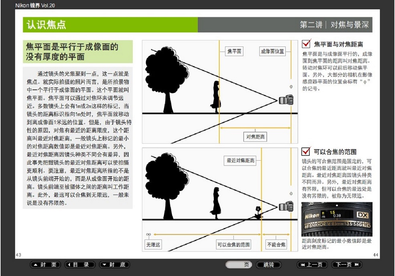The width and height of the screenshot is (395, 276).
Task: Jump to the 封底 (back cover)
Action: click(115, 265)
